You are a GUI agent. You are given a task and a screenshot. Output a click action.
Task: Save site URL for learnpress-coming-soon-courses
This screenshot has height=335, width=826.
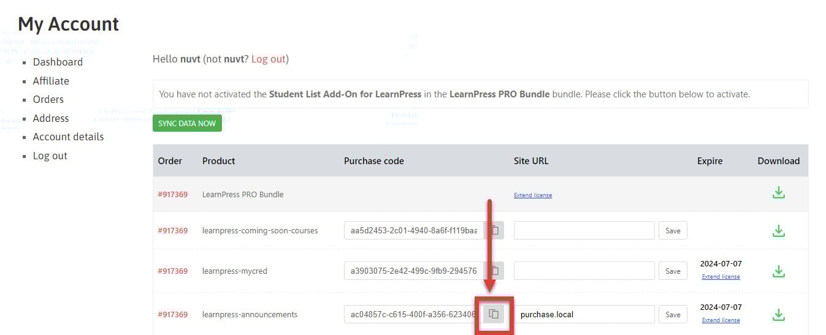coord(673,230)
